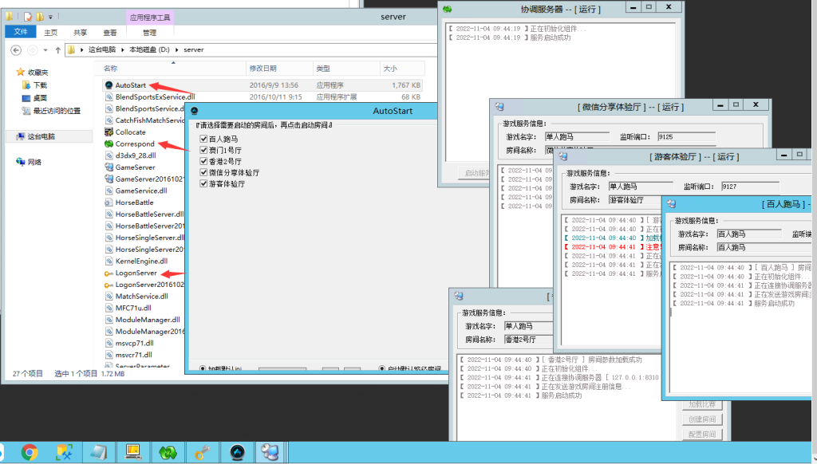
Task: Select the Correspond application in the file list
Action: [134, 144]
